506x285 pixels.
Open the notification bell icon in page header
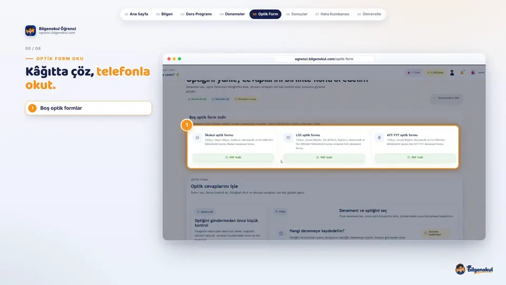click(x=462, y=73)
